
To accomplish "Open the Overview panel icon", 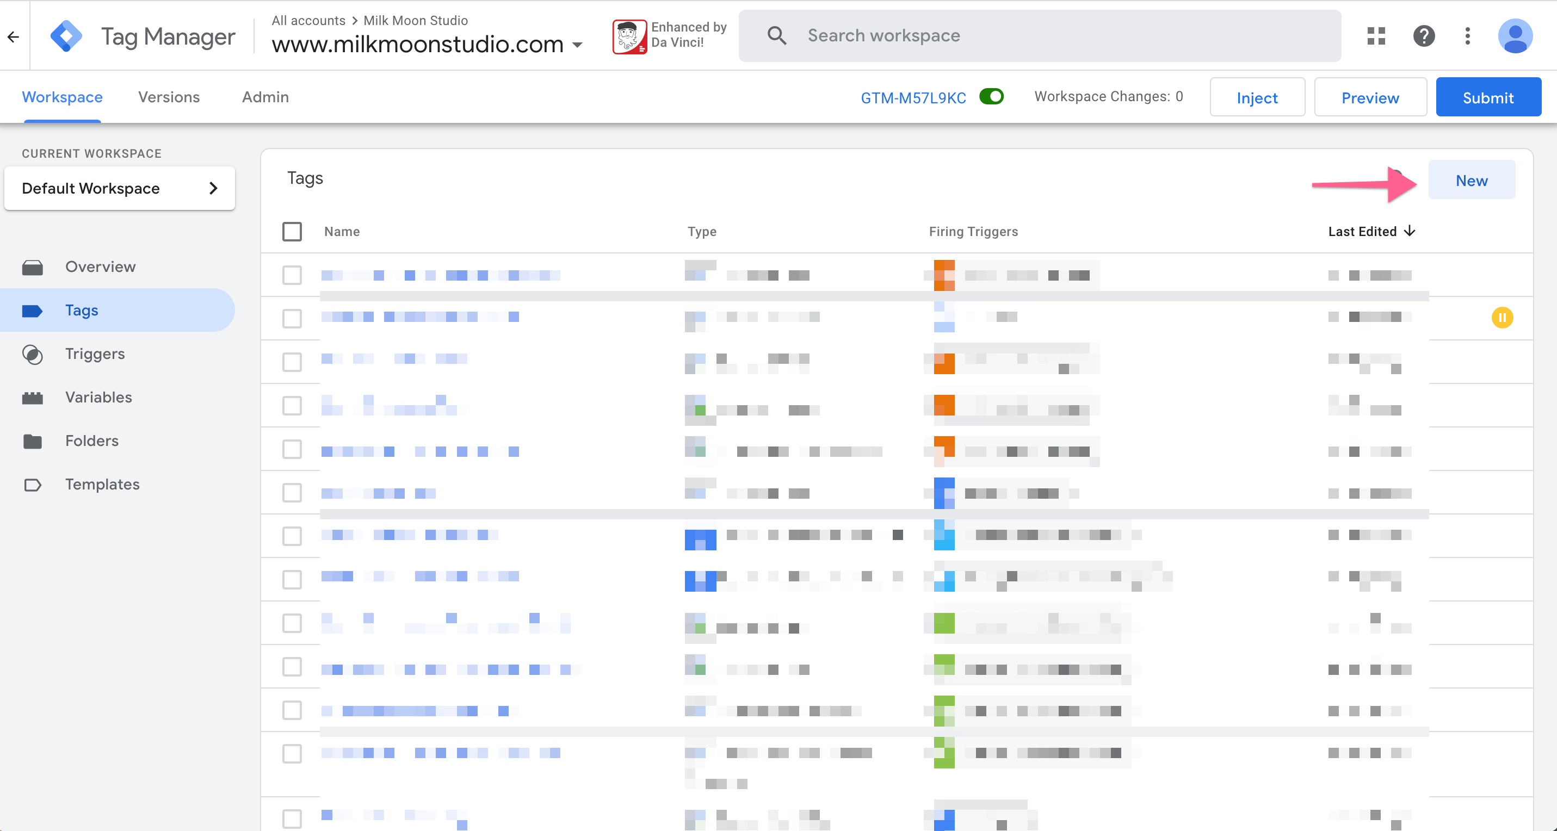I will 33,266.
